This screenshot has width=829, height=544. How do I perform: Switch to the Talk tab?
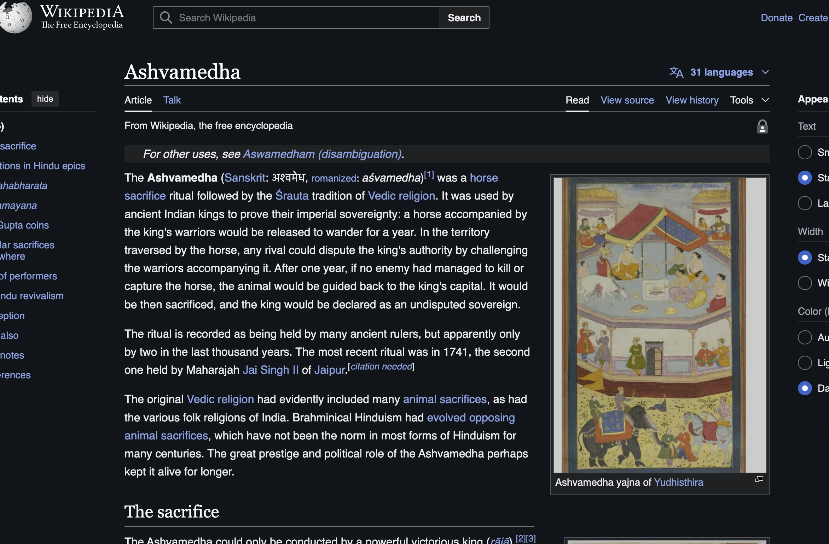point(172,100)
